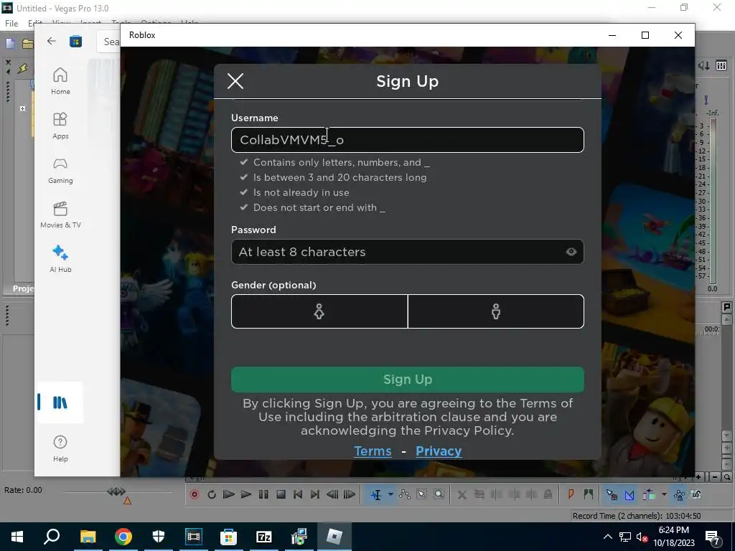Open Apps in Microsoft Store sidebar
735x551 pixels.
tap(60, 126)
